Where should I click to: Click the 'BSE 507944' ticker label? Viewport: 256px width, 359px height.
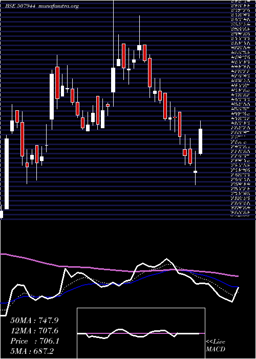click(x=20, y=6)
